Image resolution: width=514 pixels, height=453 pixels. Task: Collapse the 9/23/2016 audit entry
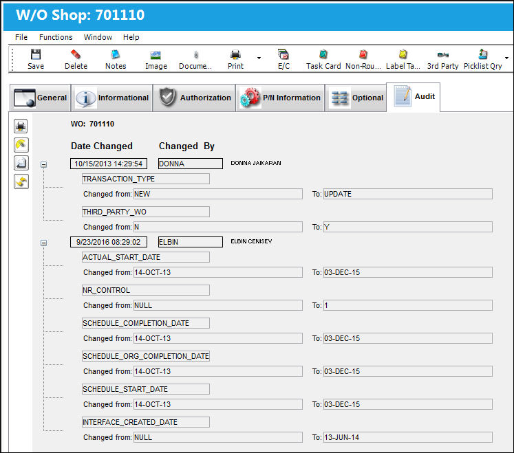pos(43,243)
